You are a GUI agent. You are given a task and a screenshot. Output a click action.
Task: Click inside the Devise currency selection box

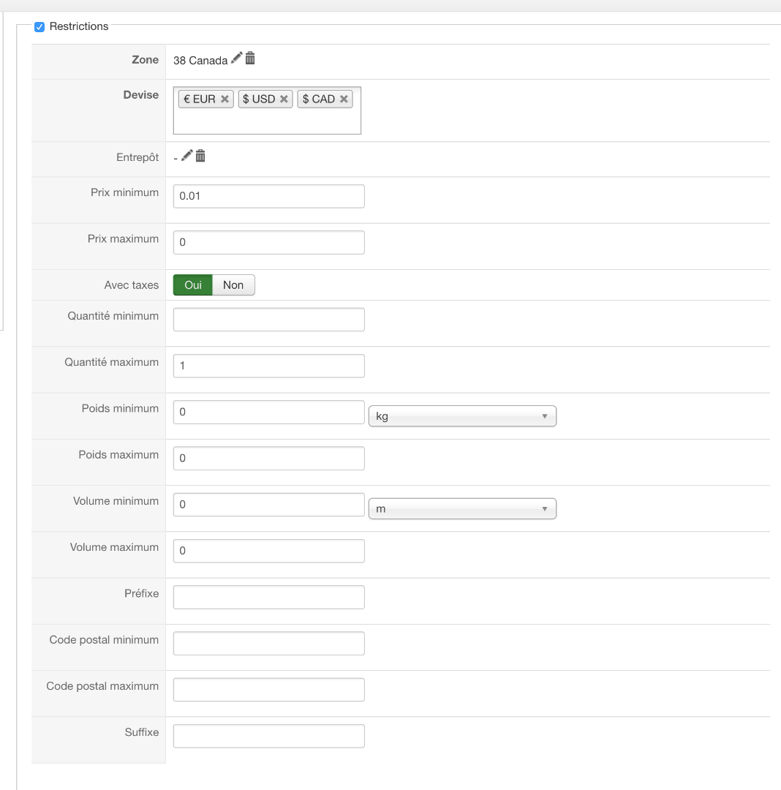267,121
